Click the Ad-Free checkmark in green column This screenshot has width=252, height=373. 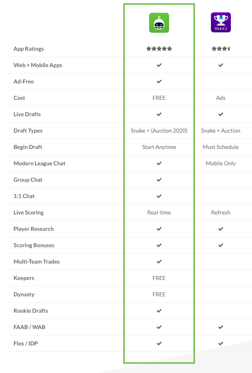tap(159, 81)
